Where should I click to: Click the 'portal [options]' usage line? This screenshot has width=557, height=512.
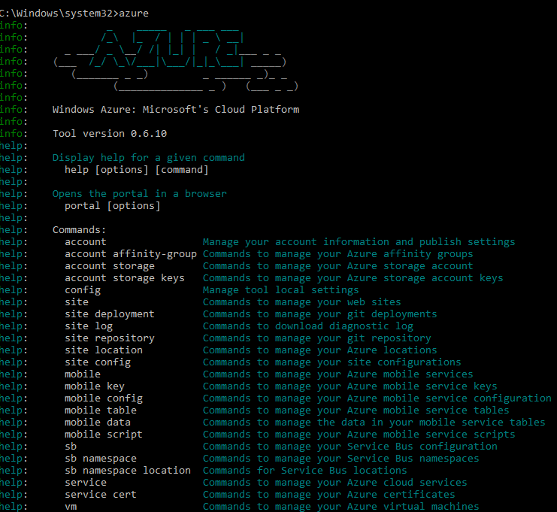pyautogui.click(x=113, y=206)
